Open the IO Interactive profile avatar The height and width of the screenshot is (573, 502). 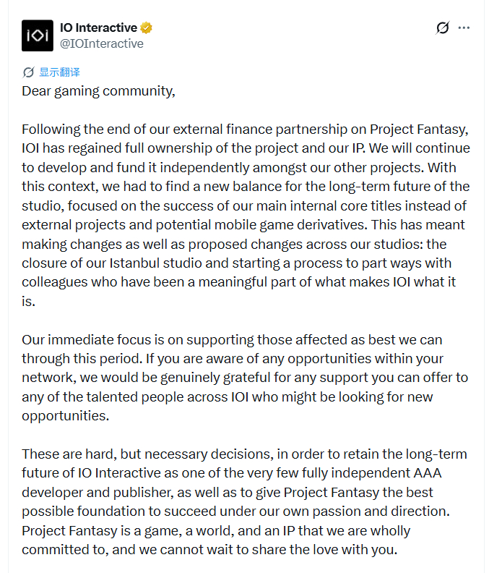(38, 35)
